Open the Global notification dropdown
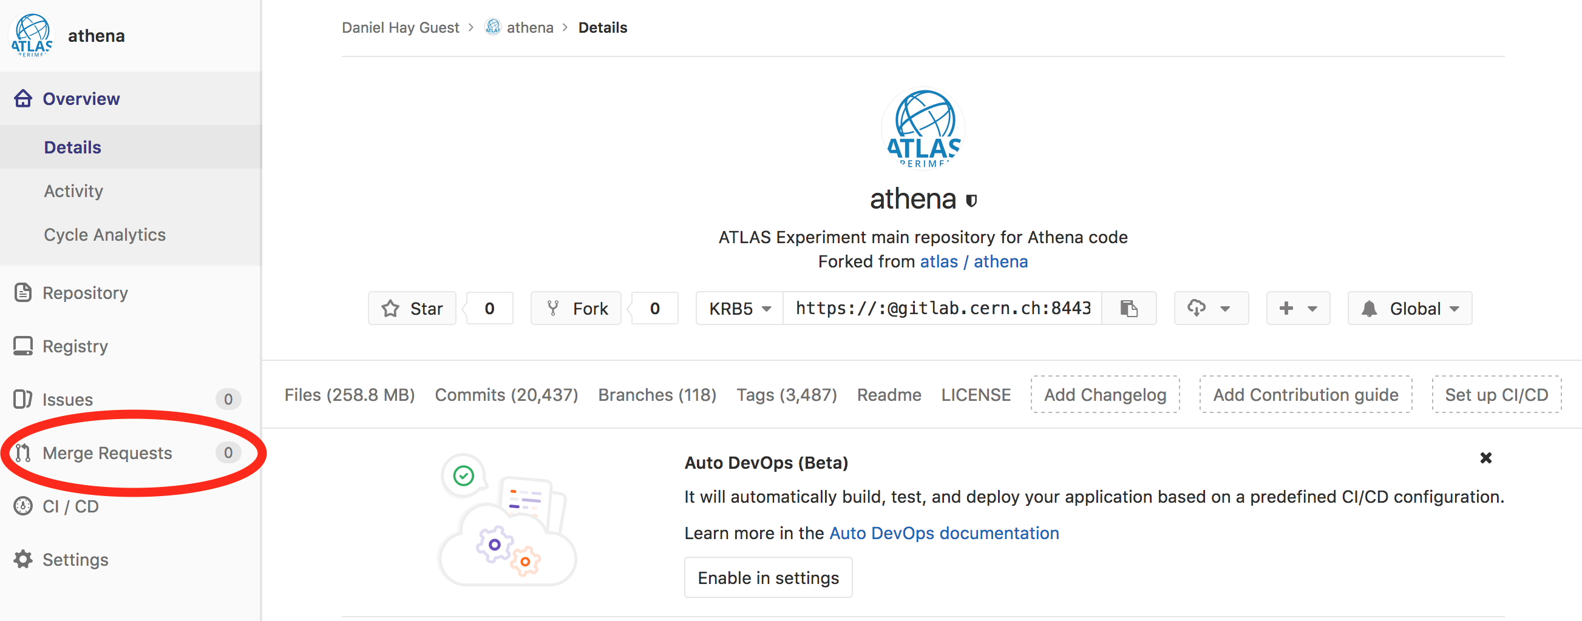The width and height of the screenshot is (1582, 621). point(1410,308)
